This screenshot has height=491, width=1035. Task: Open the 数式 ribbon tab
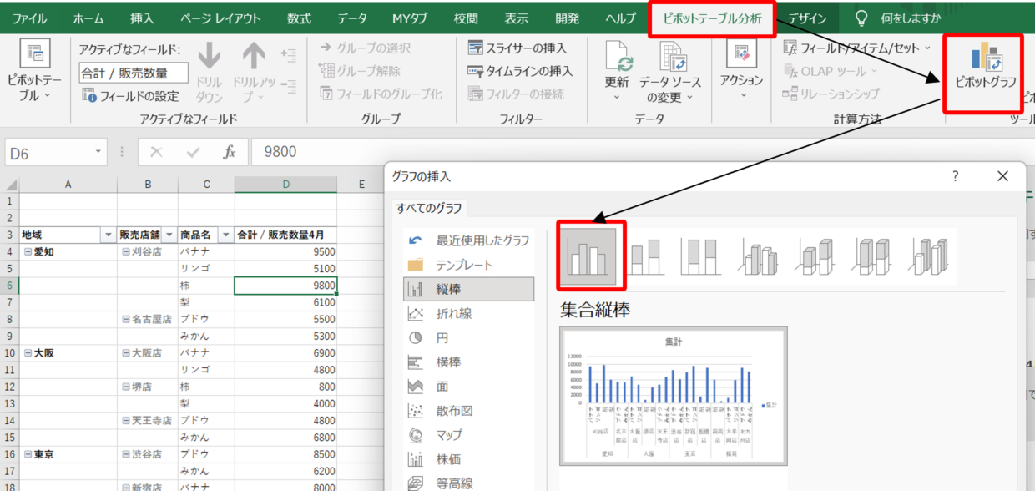299,18
